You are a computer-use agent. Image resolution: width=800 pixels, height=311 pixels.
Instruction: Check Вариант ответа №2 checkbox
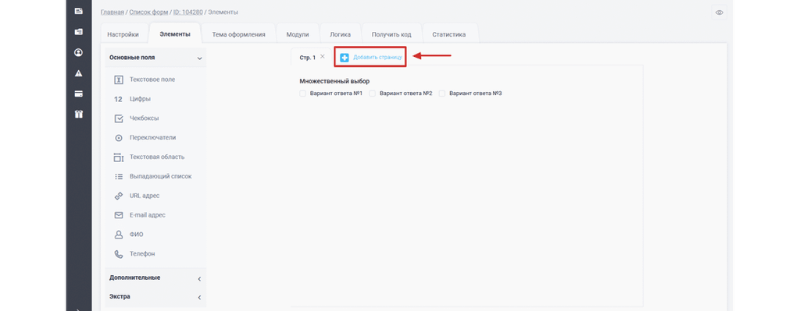[x=373, y=94]
